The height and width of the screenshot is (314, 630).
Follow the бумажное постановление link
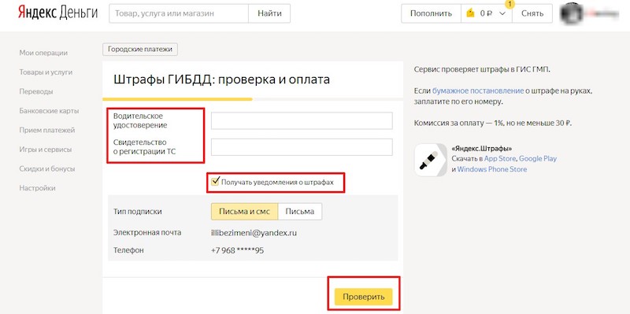pos(478,91)
